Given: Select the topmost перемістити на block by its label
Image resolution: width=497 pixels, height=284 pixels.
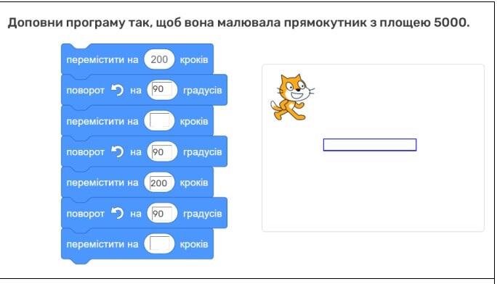Looking at the screenshot, I should [102, 59].
